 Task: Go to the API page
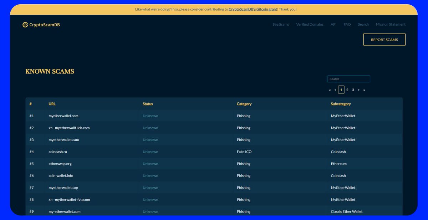coord(333,25)
